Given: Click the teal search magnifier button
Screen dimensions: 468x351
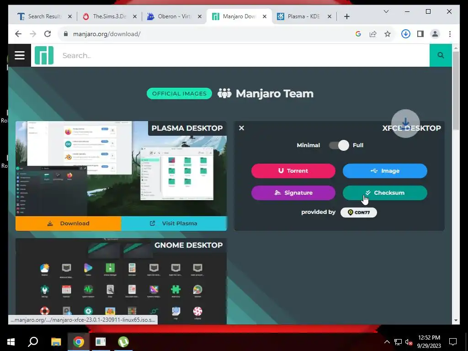Looking at the screenshot, I should click(x=441, y=55).
